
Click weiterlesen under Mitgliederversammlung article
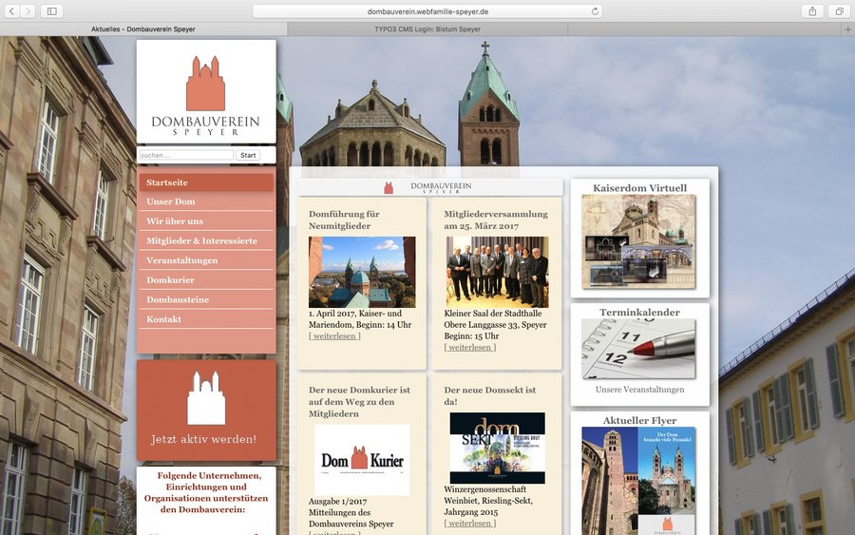coord(469,347)
